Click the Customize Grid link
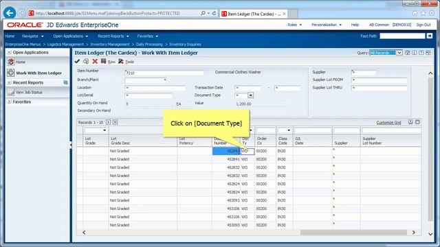Screen dimensions: 440x247 point(388,123)
